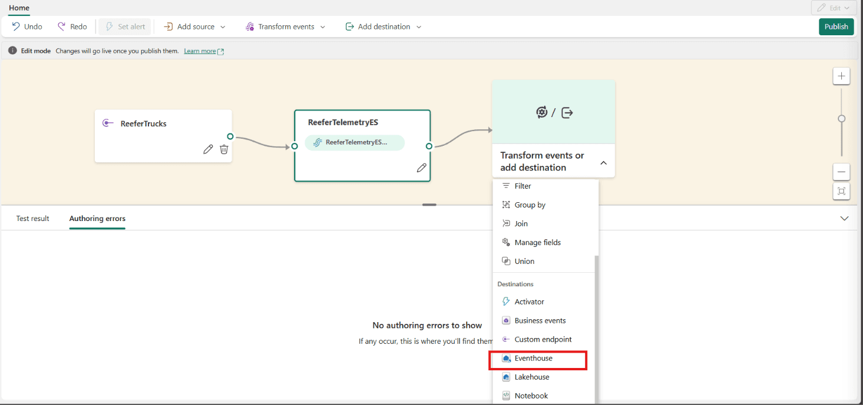863x405 pixels.
Task: Click ReeferTelemetryES output connector circle
Action: point(429,146)
